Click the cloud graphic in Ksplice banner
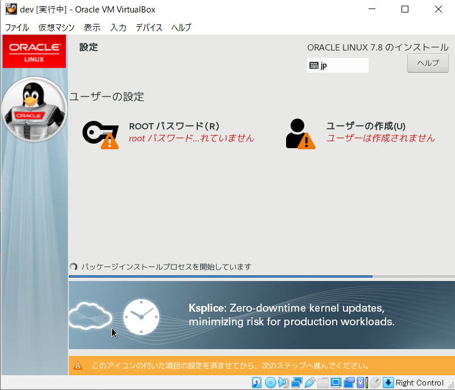455x390 pixels. point(90,316)
